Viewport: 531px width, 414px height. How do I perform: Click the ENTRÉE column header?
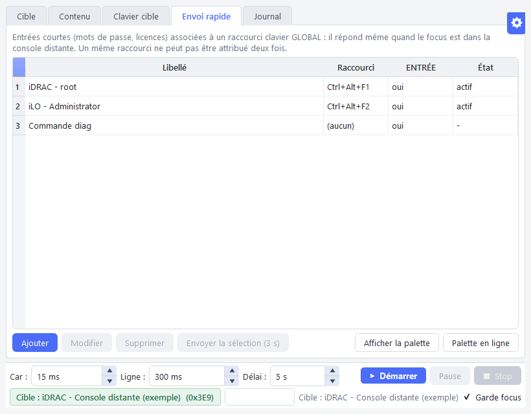click(x=421, y=67)
